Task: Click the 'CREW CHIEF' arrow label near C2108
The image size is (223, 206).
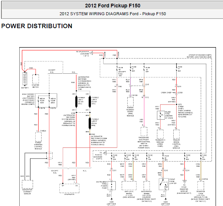Action: (166, 93)
